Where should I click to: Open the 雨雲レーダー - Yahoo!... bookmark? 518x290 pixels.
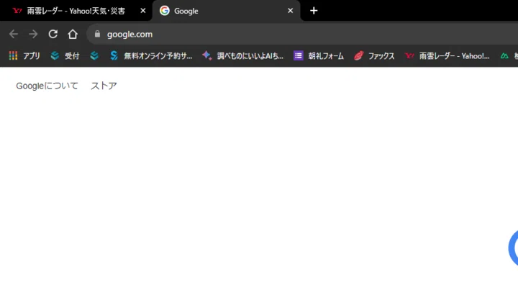[x=447, y=56]
